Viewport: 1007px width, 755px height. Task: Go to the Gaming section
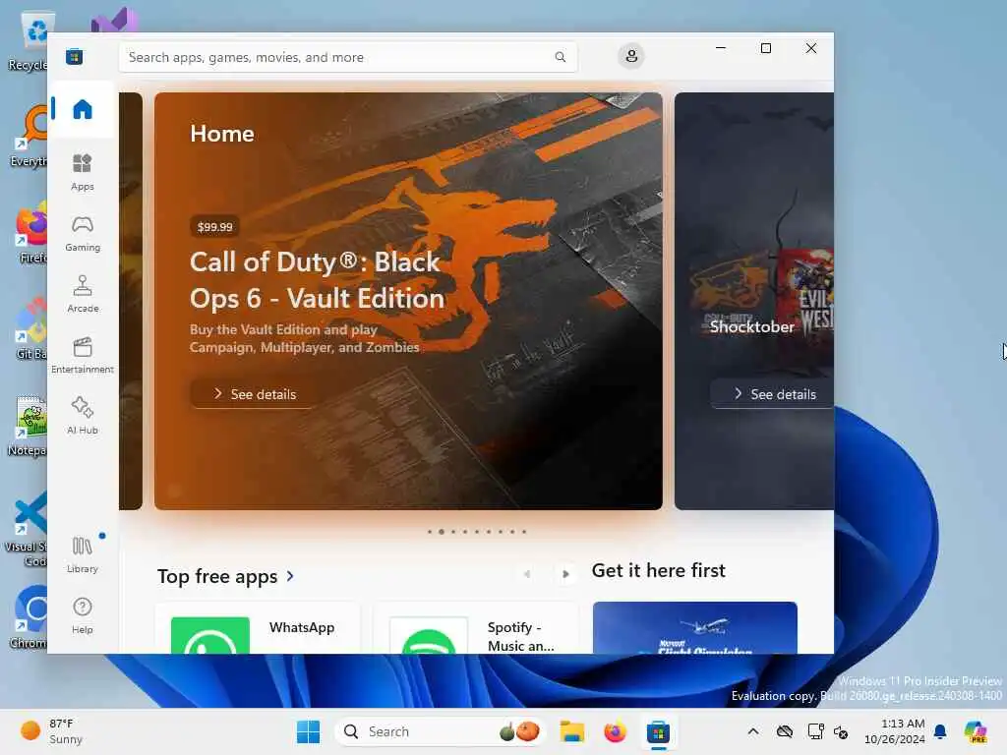click(x=83, y=233)
